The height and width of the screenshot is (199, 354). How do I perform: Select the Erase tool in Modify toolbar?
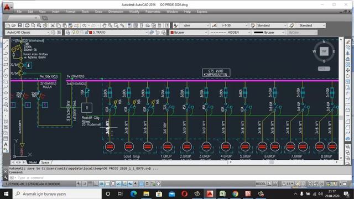(348, 42)
